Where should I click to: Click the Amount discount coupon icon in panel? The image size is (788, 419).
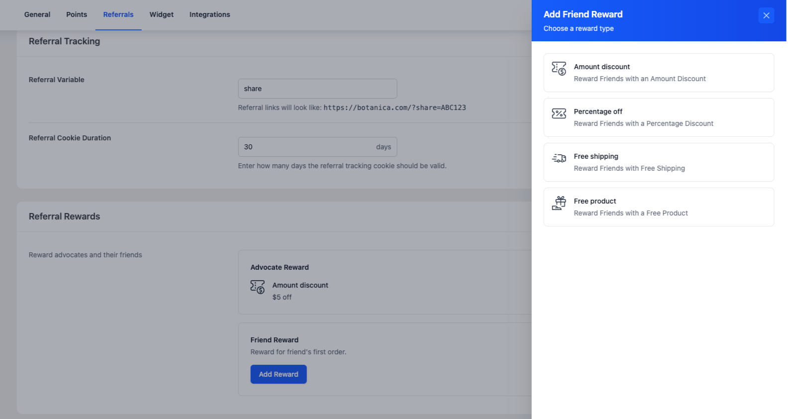(x=559, y=68)
